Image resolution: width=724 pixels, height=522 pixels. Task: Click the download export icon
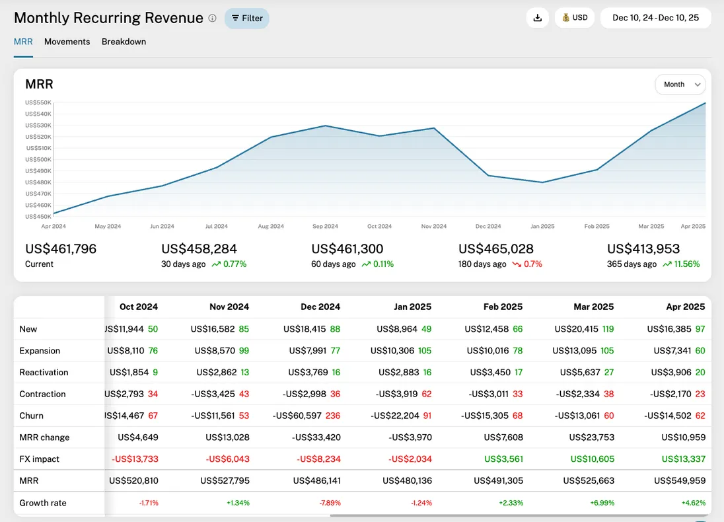point(537,18)
